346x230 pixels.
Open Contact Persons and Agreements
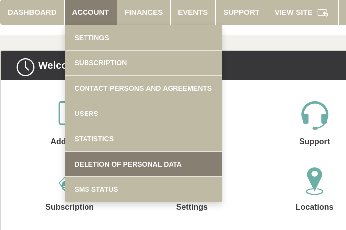coord(143,88)
